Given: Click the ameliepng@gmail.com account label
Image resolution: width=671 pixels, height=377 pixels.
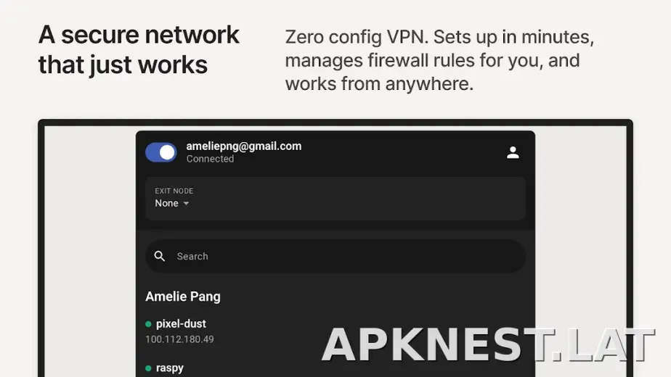Looking at the screenshot, I should point(244,146).
